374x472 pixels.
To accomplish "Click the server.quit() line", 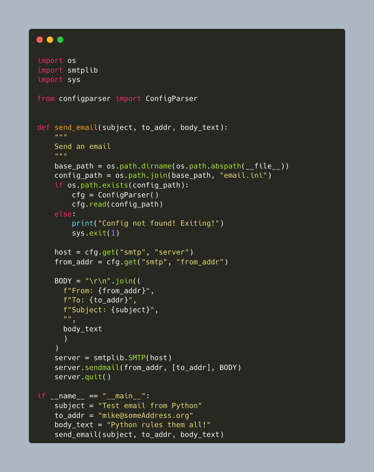I will click(83, 377).
